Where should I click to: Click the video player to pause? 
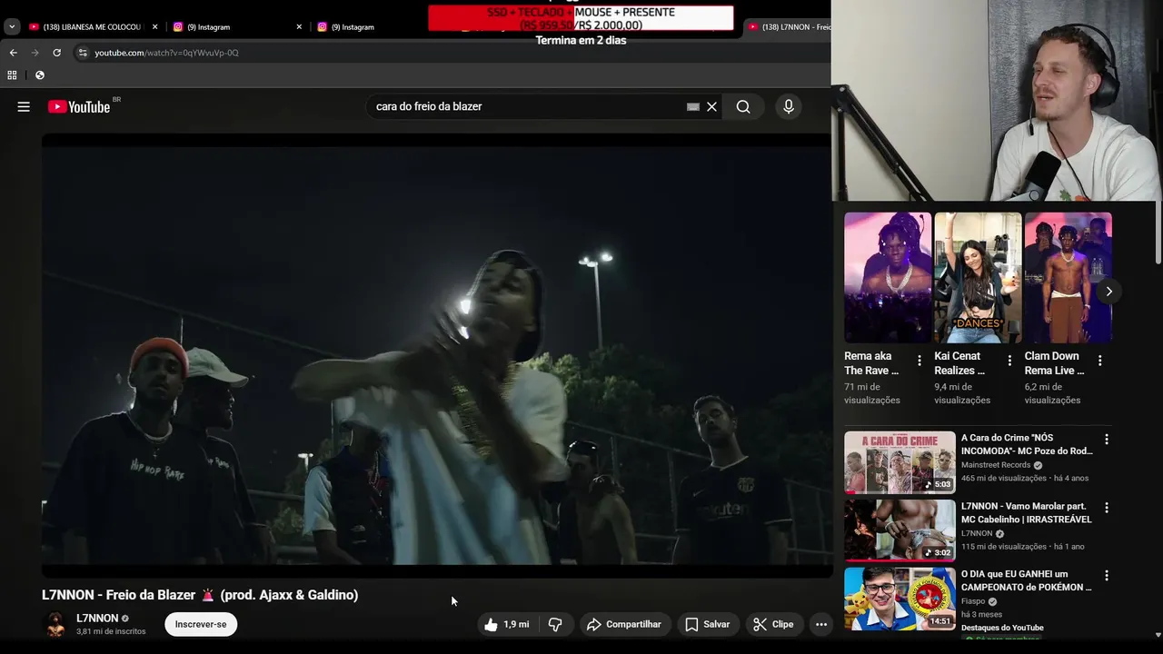pyautogui.click(x=437, y=355)
